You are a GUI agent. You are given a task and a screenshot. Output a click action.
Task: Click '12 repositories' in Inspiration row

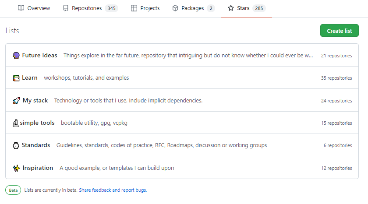tap(336, 168)
